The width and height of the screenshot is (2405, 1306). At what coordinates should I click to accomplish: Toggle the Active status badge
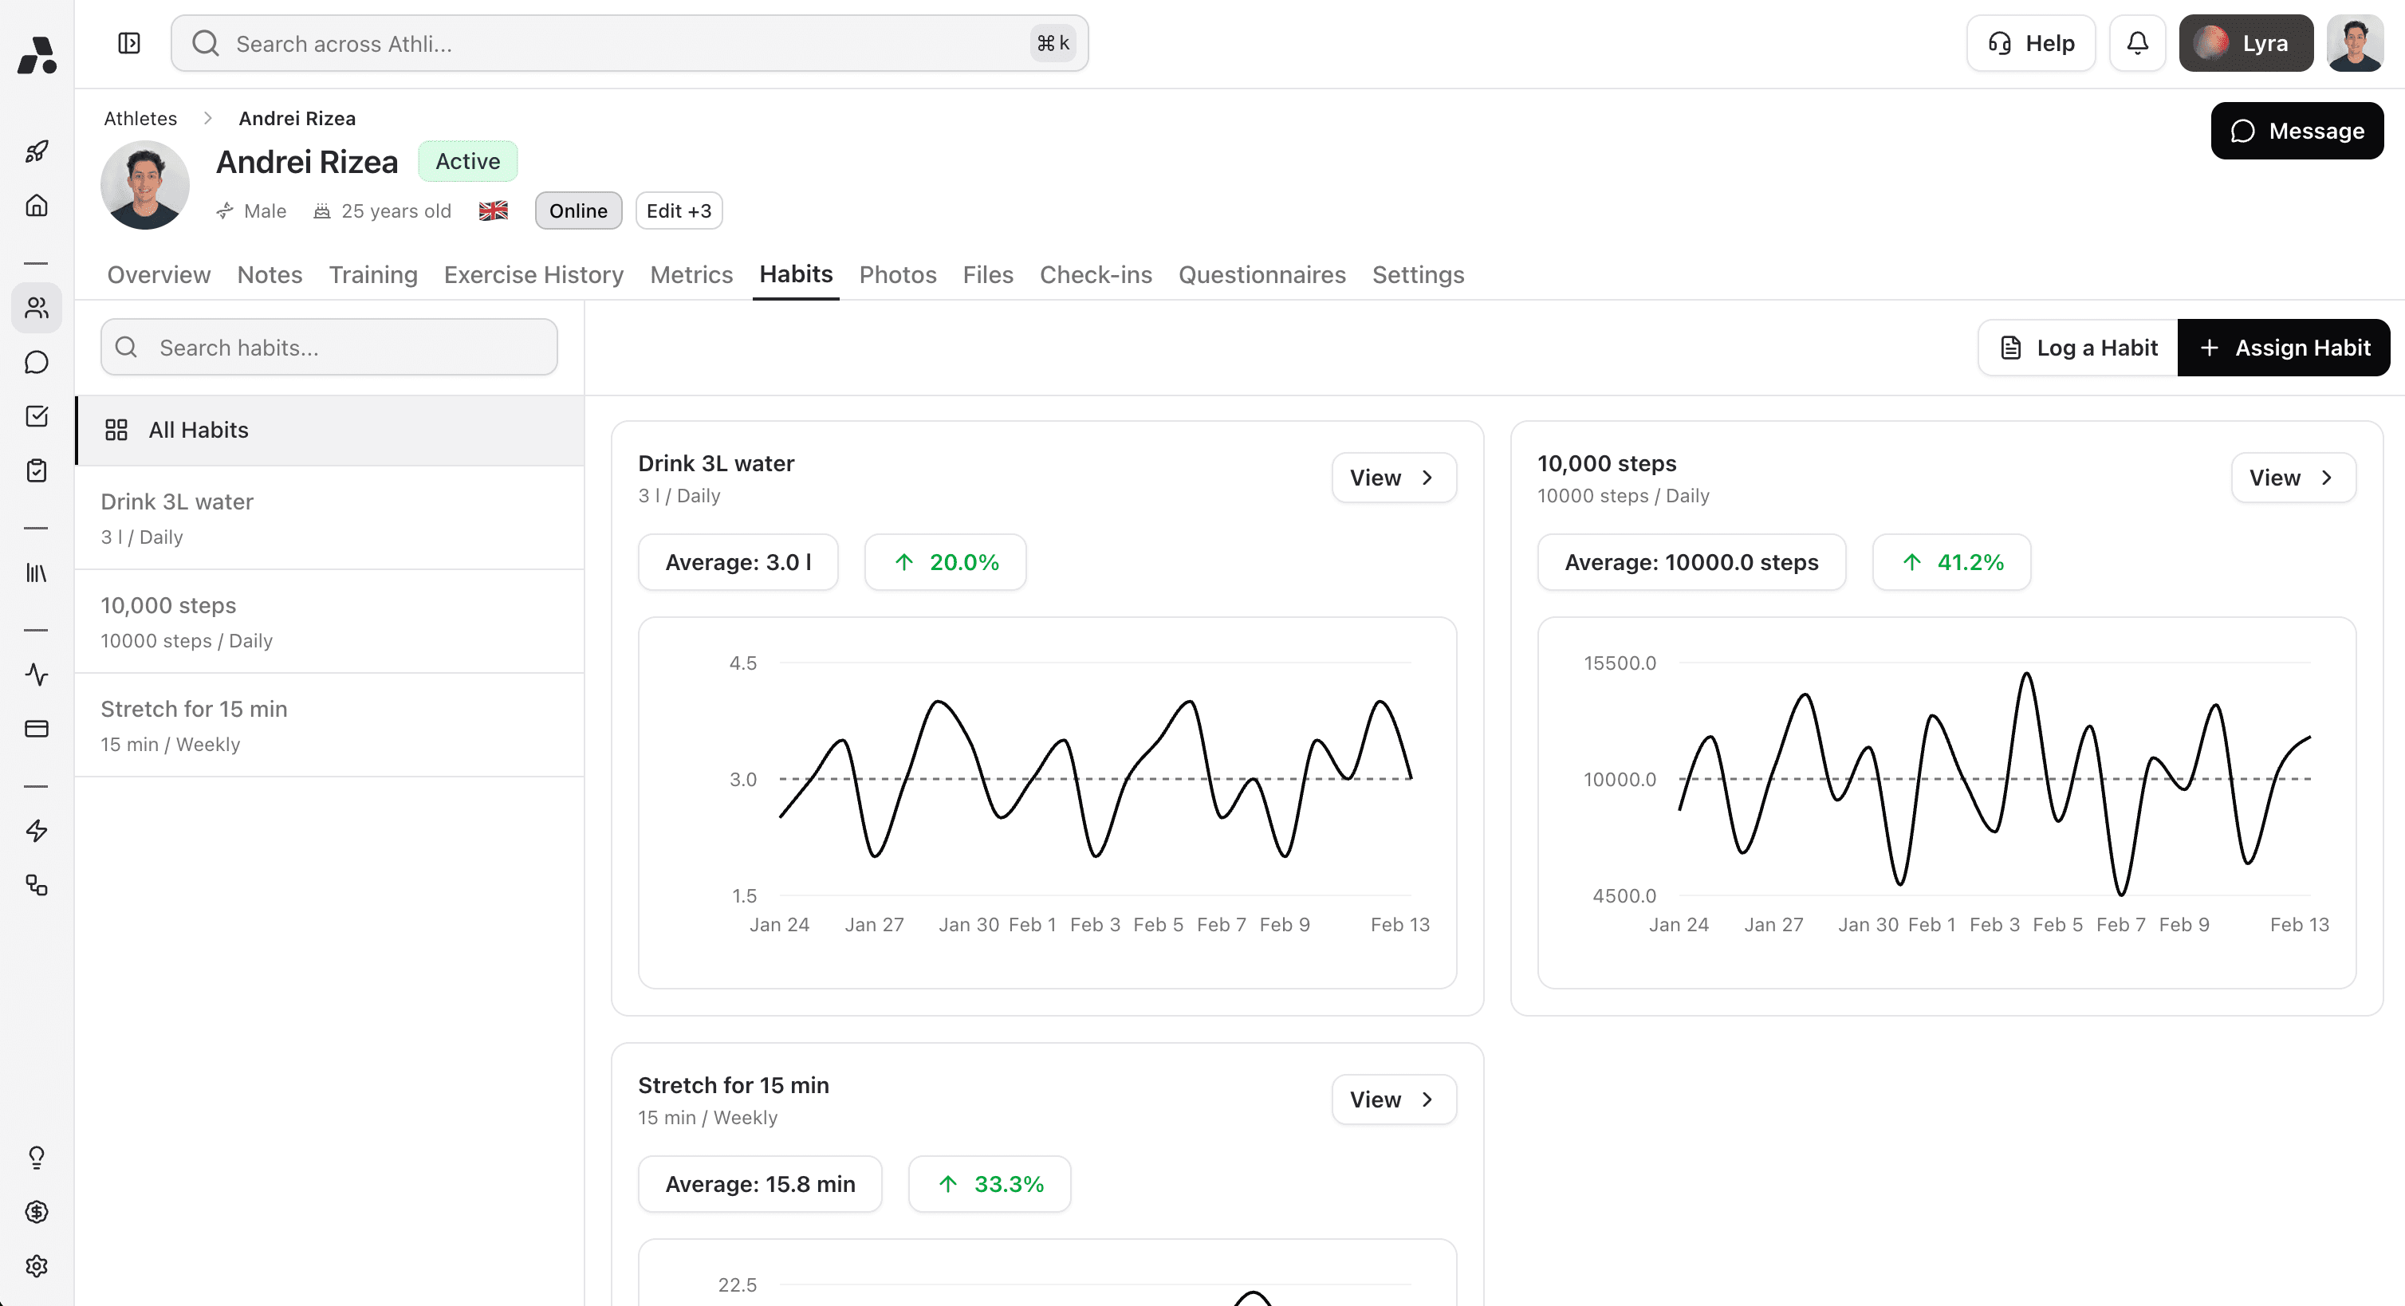pyautogui.click(x=466, y=160)
